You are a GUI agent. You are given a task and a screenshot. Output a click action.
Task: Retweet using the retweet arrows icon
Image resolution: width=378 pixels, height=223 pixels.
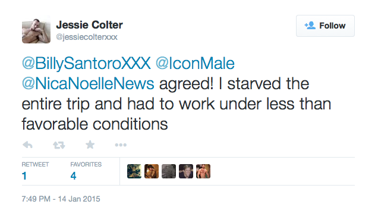pos(59,145)
